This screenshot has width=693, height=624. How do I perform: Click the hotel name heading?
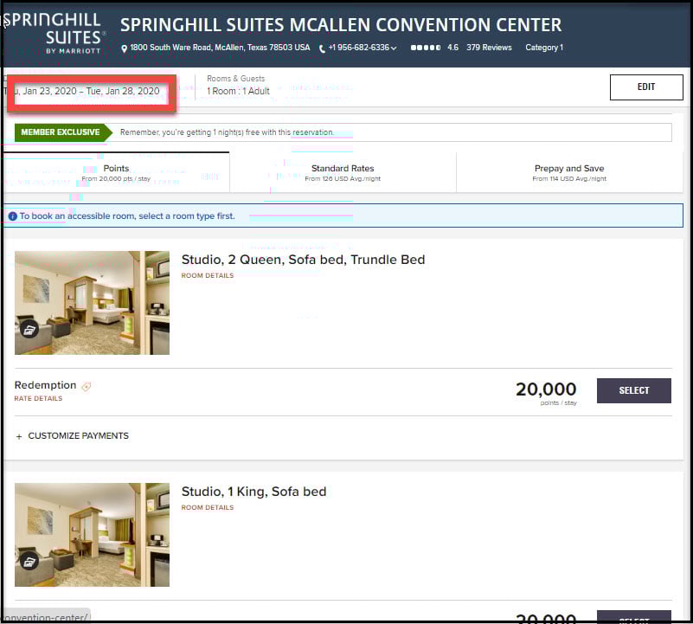point(341,25)
